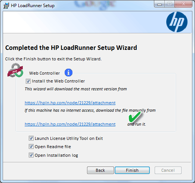Click Finish to exit the Setup Wizard
The width and height of the screenshot is (195, 183).
(x=132, y=170)
